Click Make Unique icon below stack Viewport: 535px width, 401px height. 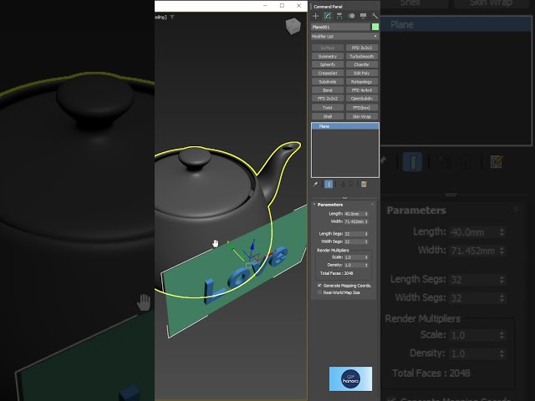pos(342,185)
